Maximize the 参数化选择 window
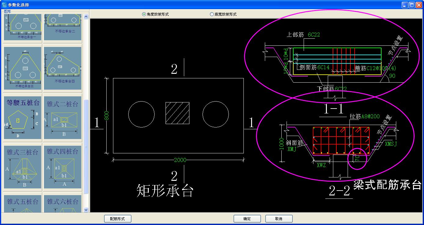 pyautogui.click(x=411, y=5)
